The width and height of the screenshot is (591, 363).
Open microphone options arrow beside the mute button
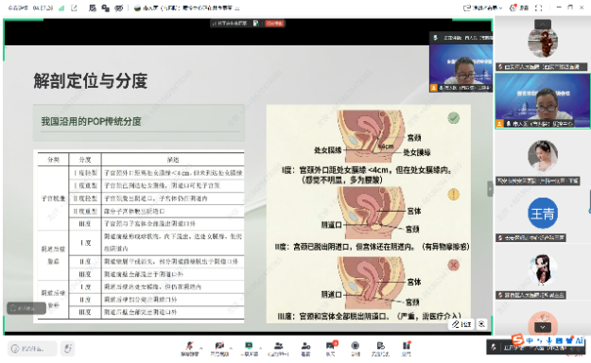200,348
